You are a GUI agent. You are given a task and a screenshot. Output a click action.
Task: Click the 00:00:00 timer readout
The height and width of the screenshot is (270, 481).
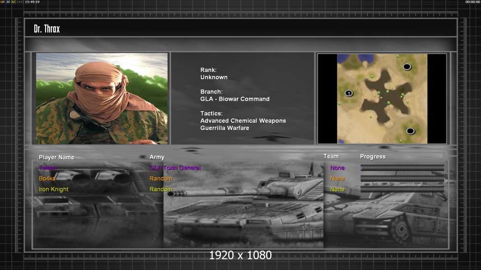pos(473,2)
